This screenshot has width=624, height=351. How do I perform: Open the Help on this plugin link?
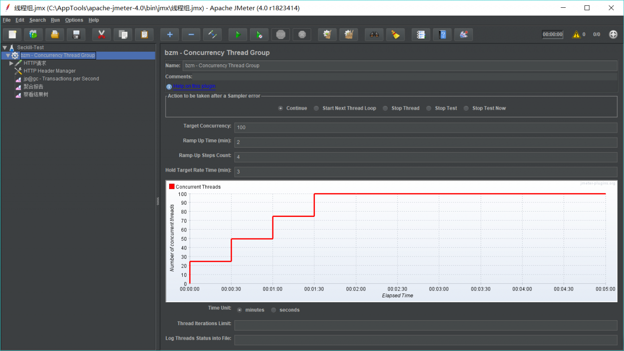click(x=194, y=86)
